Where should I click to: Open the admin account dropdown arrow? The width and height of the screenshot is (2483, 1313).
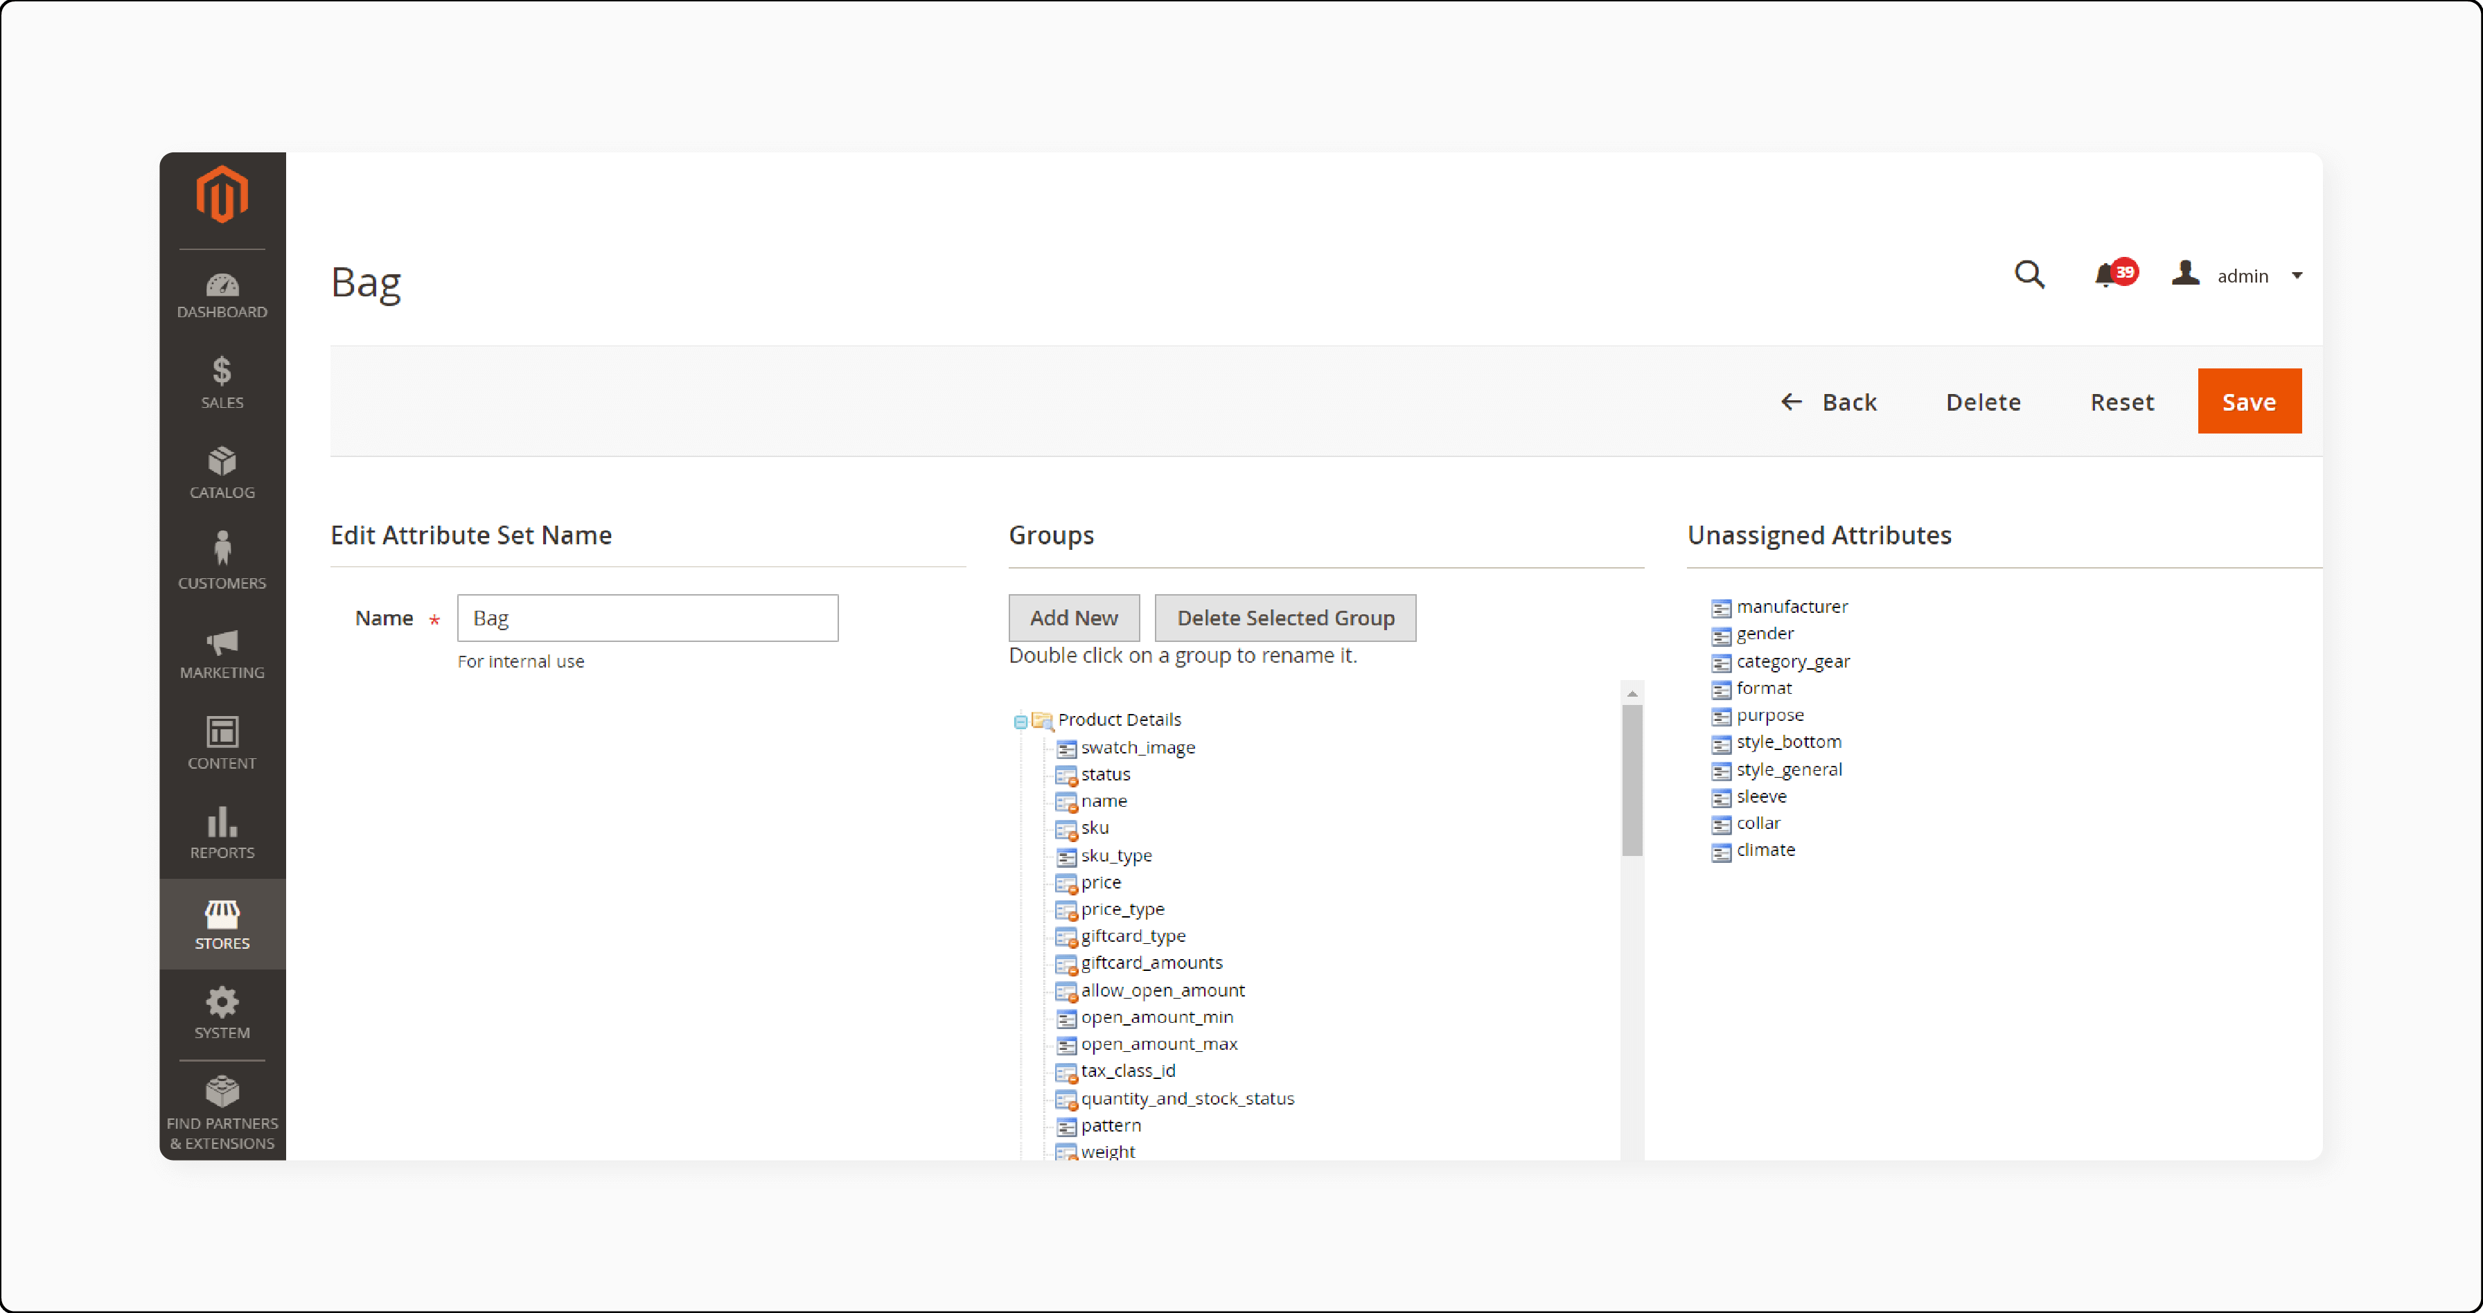[2297, 276]
